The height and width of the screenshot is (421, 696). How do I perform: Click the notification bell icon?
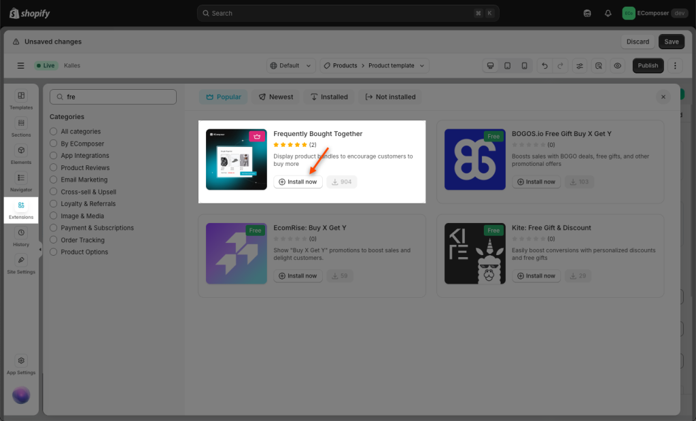pos(608,14)
